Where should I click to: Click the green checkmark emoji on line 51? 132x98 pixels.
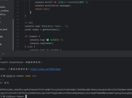48,40
